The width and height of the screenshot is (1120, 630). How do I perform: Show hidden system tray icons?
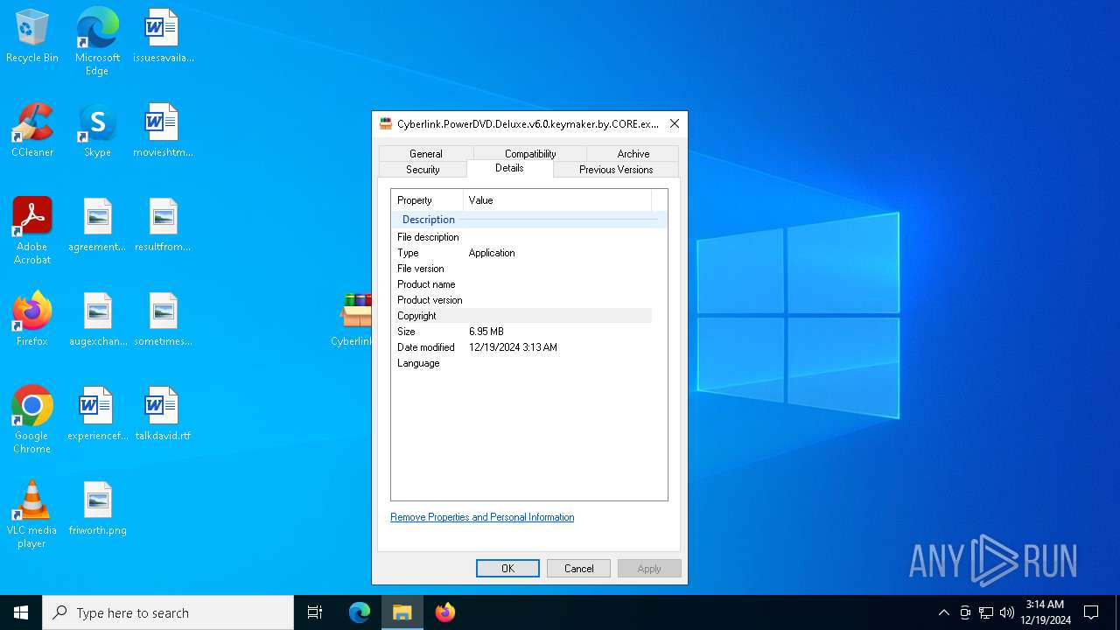pos(944,612)
